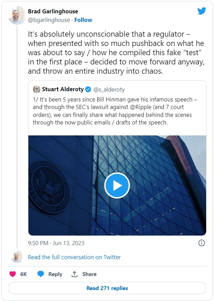214x301 pixels.
Task: Click the Twitter bird logo
Action: tap(202, 11)
